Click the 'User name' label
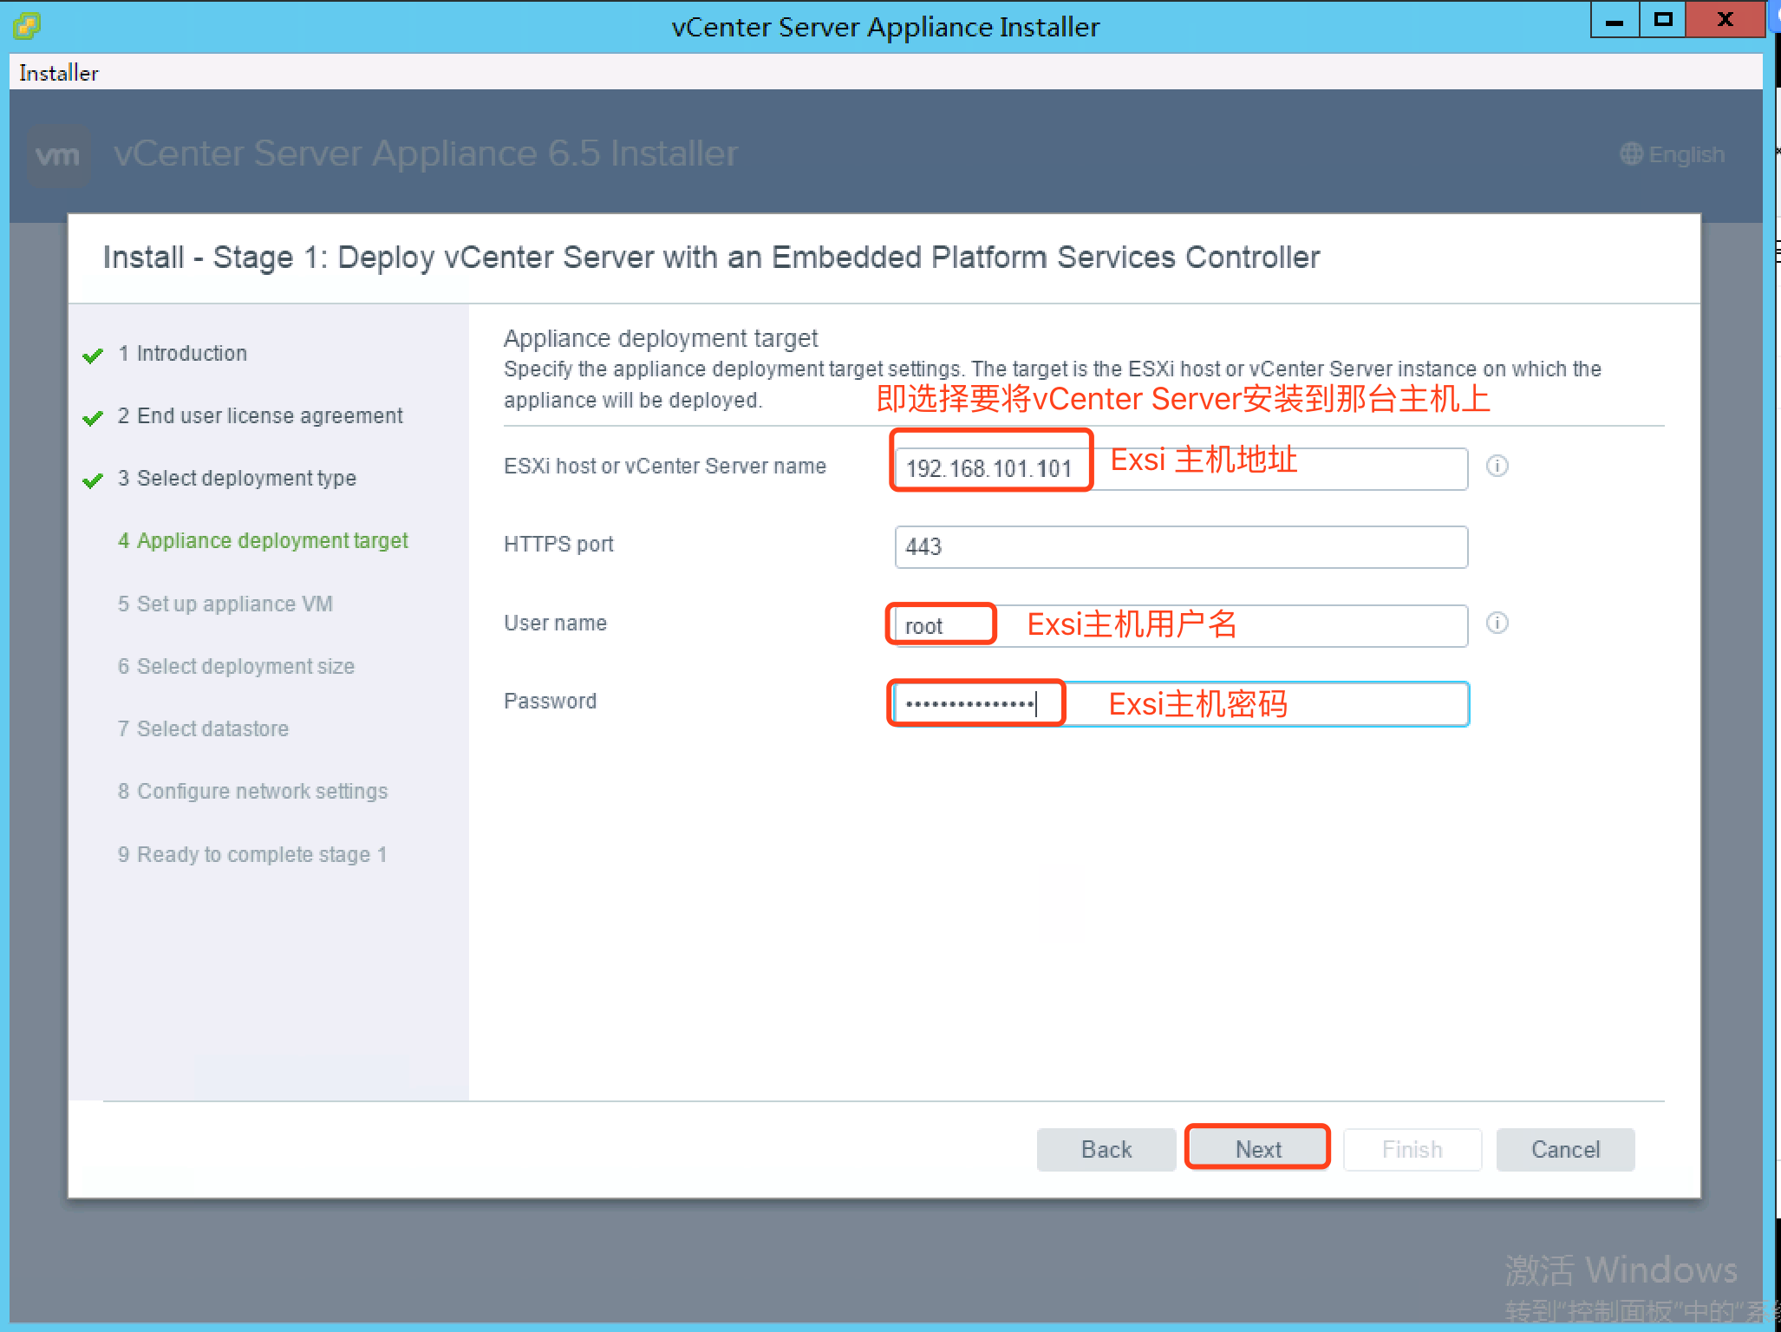Image resolution: width=1781 pixels, height=1332 pixels. [x=555, y=623]
